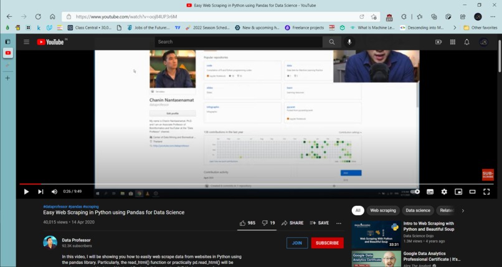The width and height of the screenshot is (502, 267).
Task: Open vertical tabs panel icon
Action: (7, 42)
